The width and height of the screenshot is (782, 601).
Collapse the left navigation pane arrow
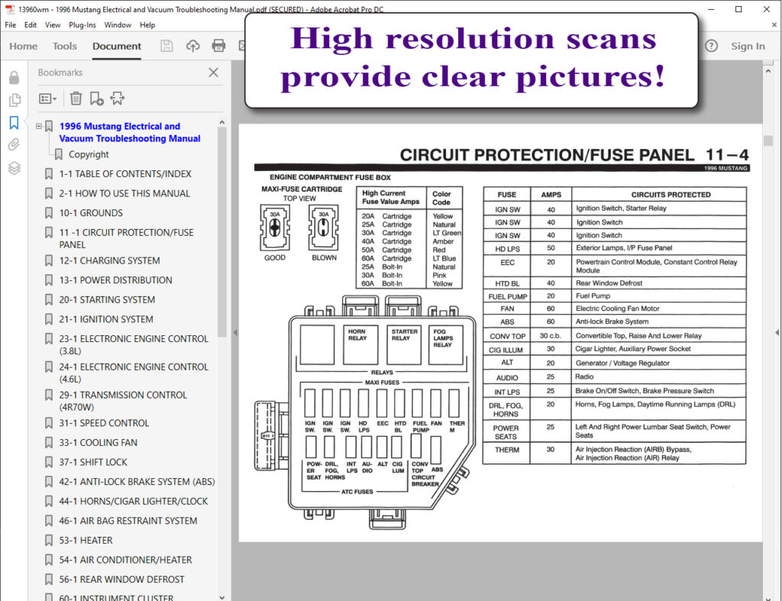[235, 332]
